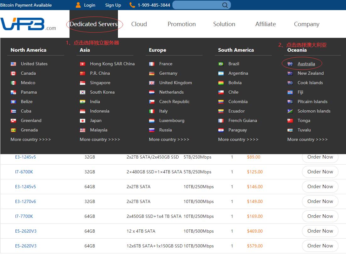Click the Sign Up link

pos(113,5)
